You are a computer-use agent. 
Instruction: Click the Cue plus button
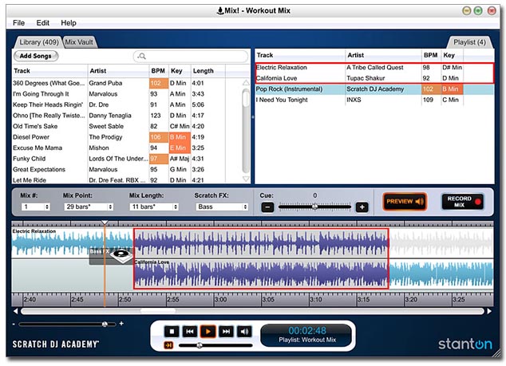coord(362,207)
